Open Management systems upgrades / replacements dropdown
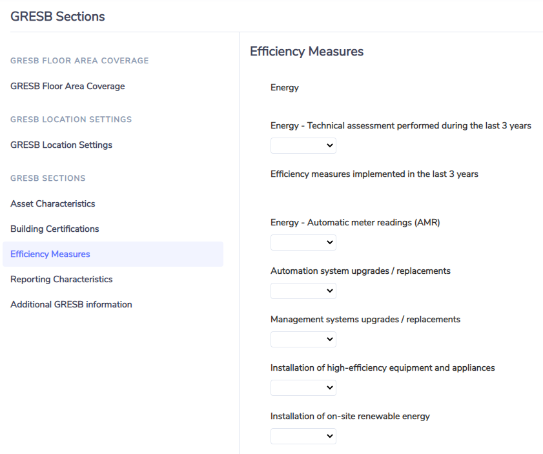 pos(303,340)
